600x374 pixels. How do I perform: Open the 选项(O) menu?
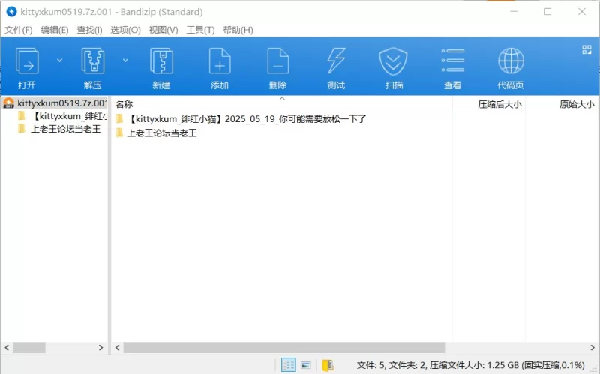point(125,30)
